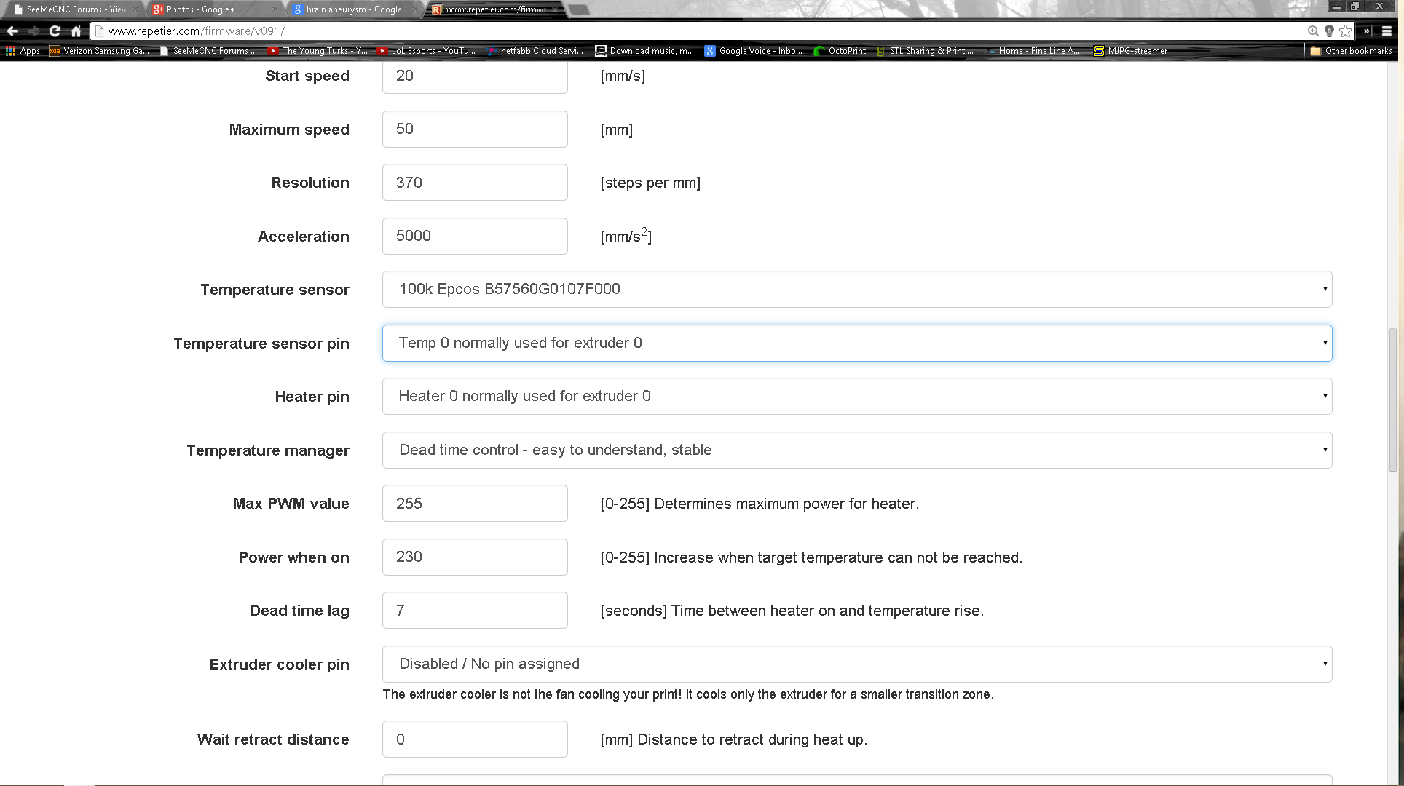This screenshot has height=786, width=1404.
Task: Click the Dead time lag input field
Action: click(474, 610)
